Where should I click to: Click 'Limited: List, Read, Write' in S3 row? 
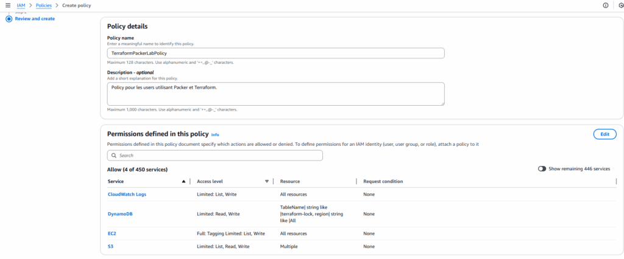point(223,246)
